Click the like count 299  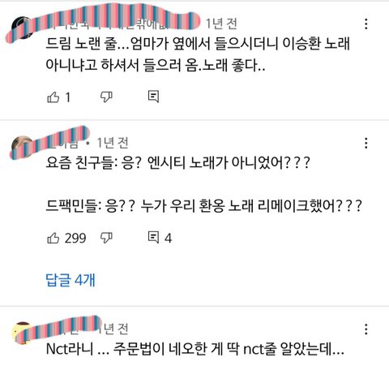[x=75, y=238]
